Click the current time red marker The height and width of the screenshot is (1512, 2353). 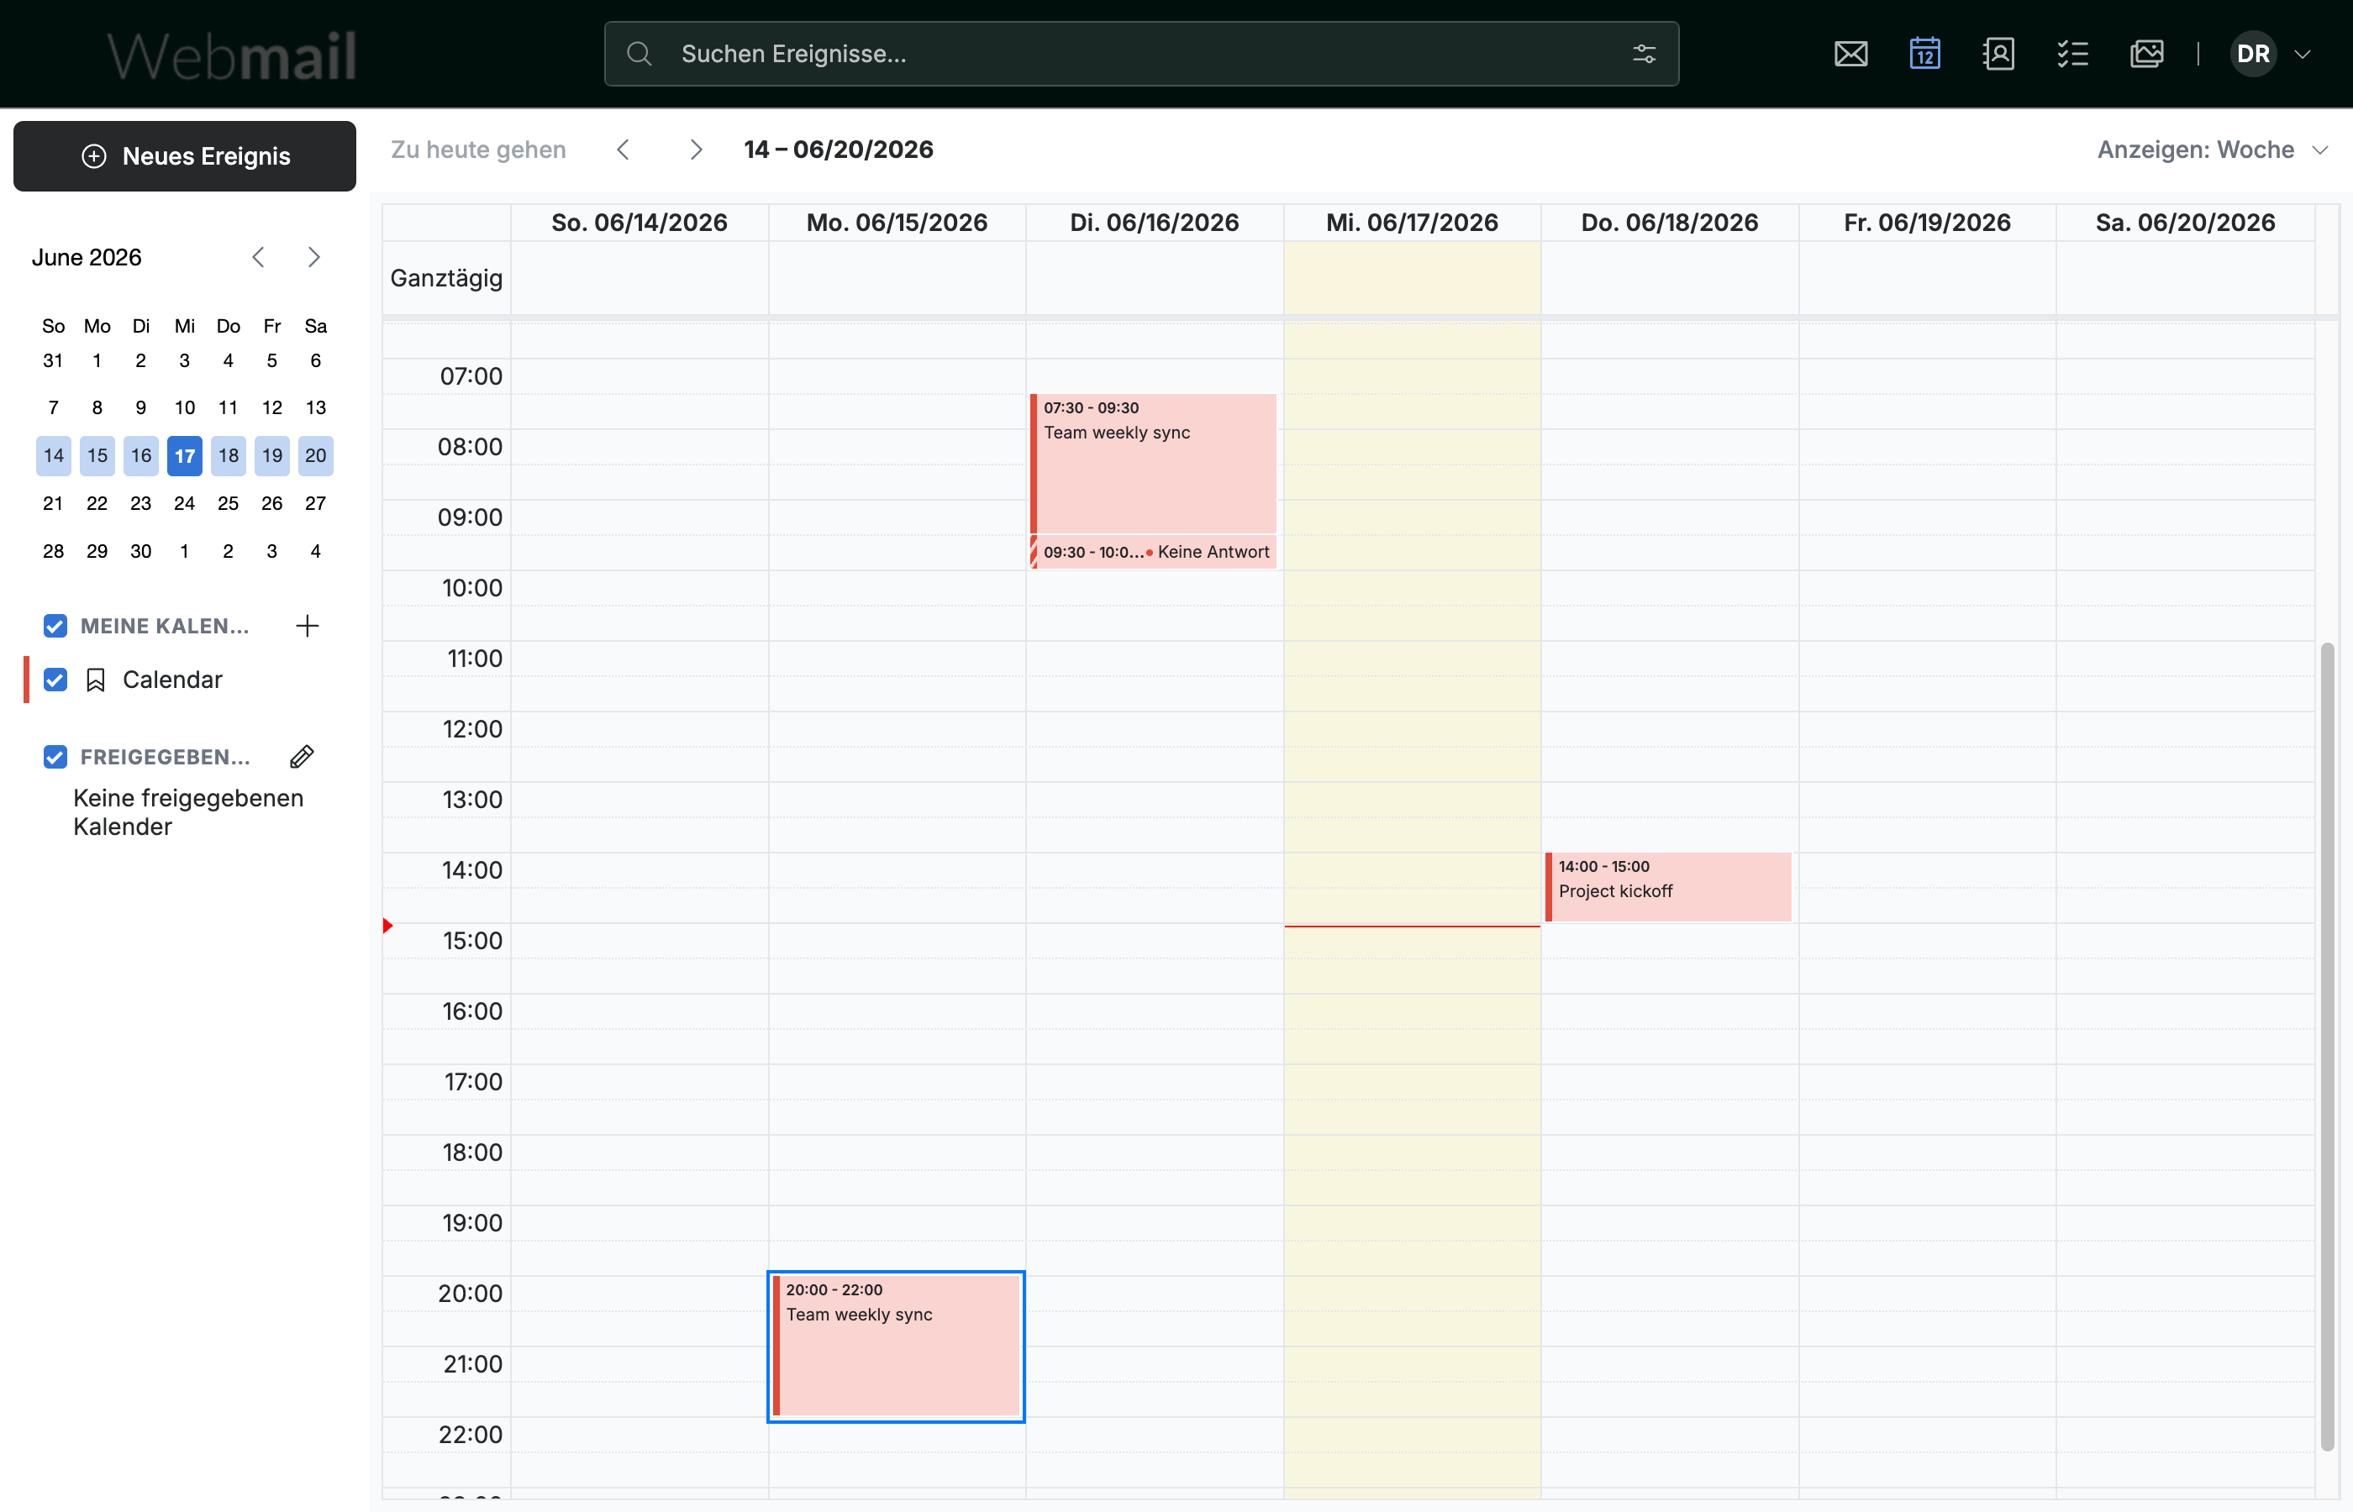pyautogui.click(x=388, y=926)
